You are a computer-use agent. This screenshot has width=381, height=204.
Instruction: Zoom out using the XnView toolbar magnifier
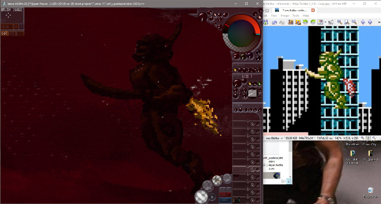[354, 22]
